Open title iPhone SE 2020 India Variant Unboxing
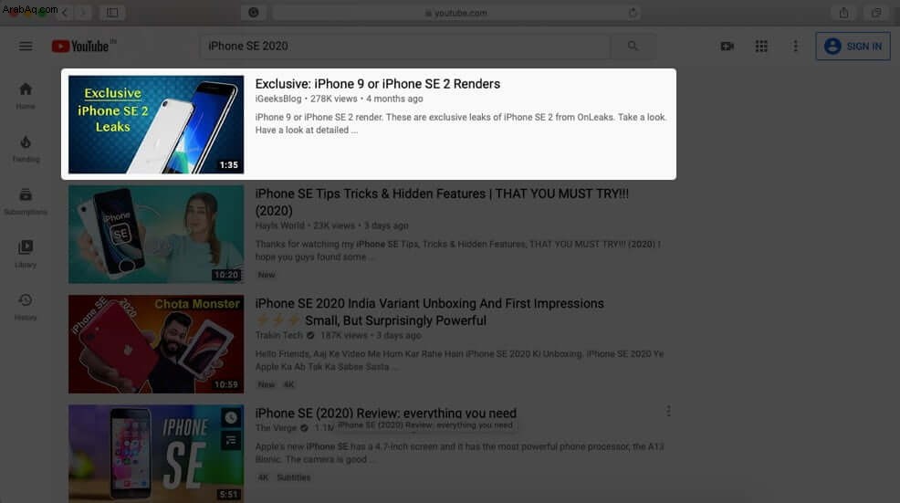 coord(429,312)
